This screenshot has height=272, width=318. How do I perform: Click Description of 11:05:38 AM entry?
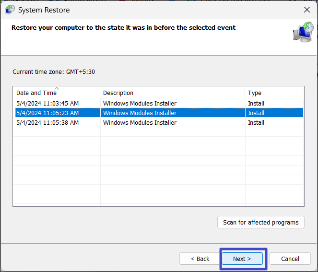pyautogui.click(x=140, y=123)
